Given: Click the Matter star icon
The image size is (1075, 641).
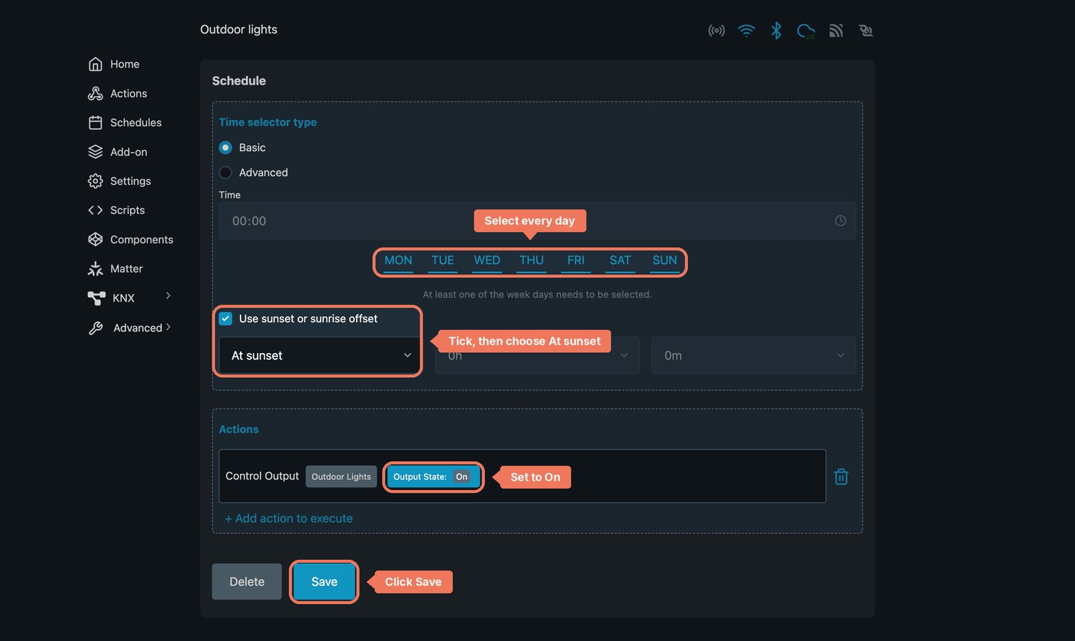Looking at the screenshot, I should (95, 268).
